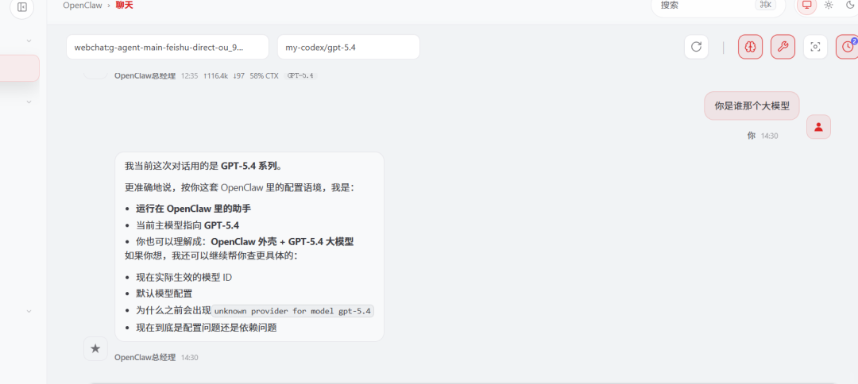Image resolution: width=858 pixels, height=384 pixels.
Task: Switch to dark theme moon icon
Action: (x=849, y=5)
